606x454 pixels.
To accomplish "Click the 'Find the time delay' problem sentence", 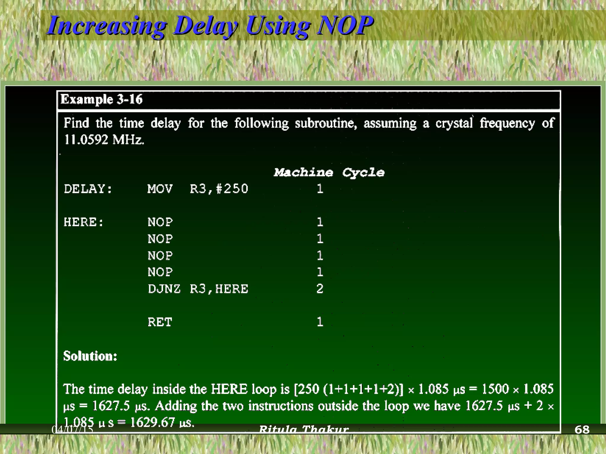I will [309, 131].
